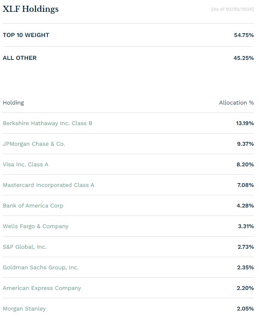Open the American Express Company link
This screenshot has height=317, width=260.
[x=42, y=288]
